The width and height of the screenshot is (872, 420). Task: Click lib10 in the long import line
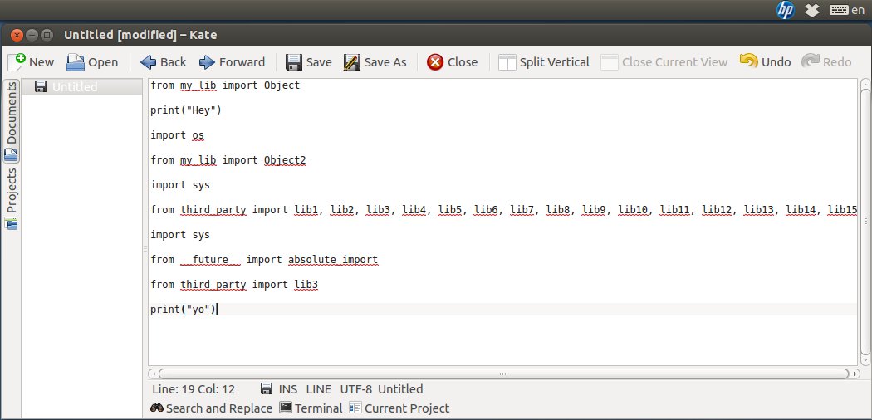point(633,210)
